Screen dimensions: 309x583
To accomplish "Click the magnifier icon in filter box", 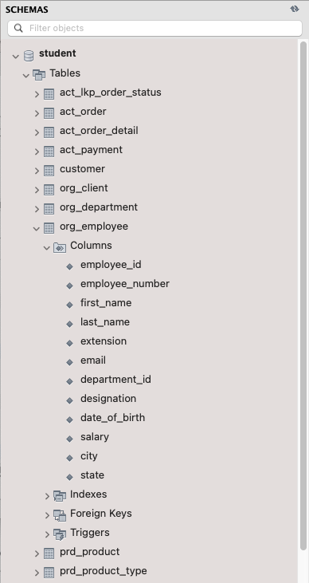I will 18,28.
